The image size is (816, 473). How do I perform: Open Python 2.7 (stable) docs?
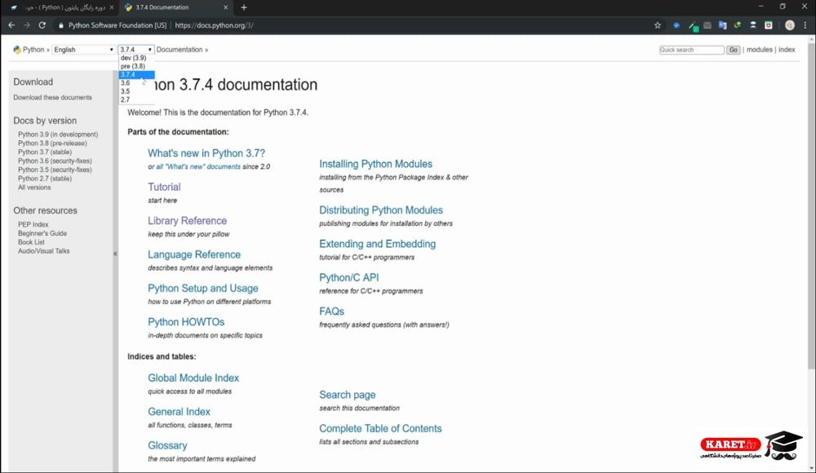coord(45,179)
